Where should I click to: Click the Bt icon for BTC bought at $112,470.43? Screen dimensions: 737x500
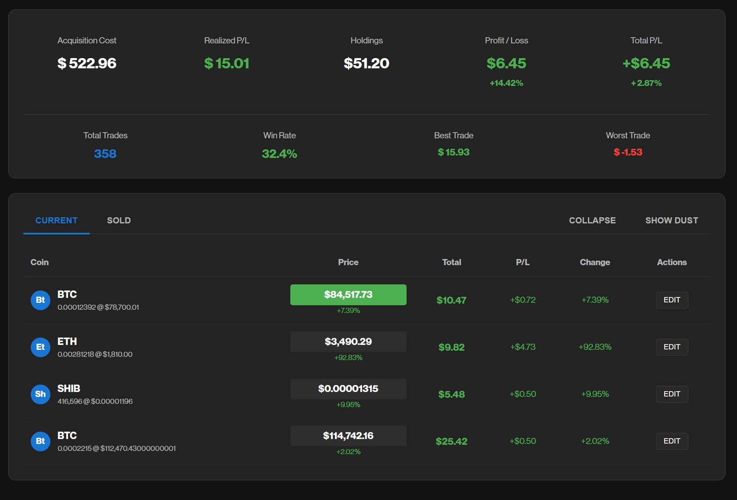[x=40, y=441]
